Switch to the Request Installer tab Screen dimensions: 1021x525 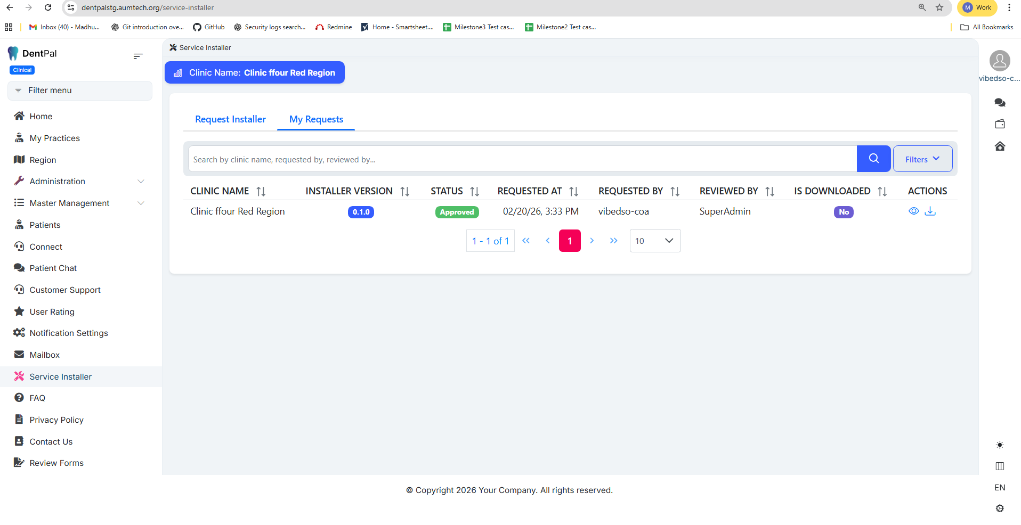pyautogui.click(x=230, y=119)
